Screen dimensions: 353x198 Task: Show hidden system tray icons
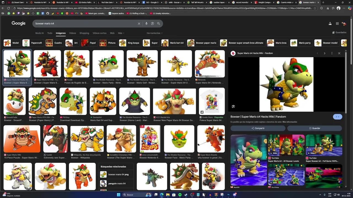[320, 195]
